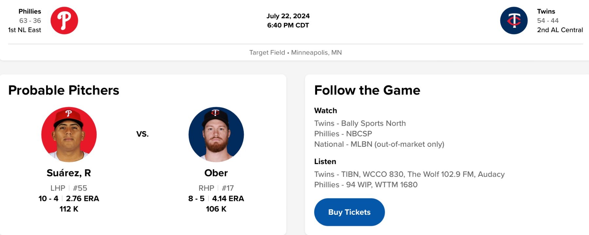The height and width of the screenshot is (235, 589).
Task: Click the Twins team logo
Action: pyautogui.click(x=514, y=21)
